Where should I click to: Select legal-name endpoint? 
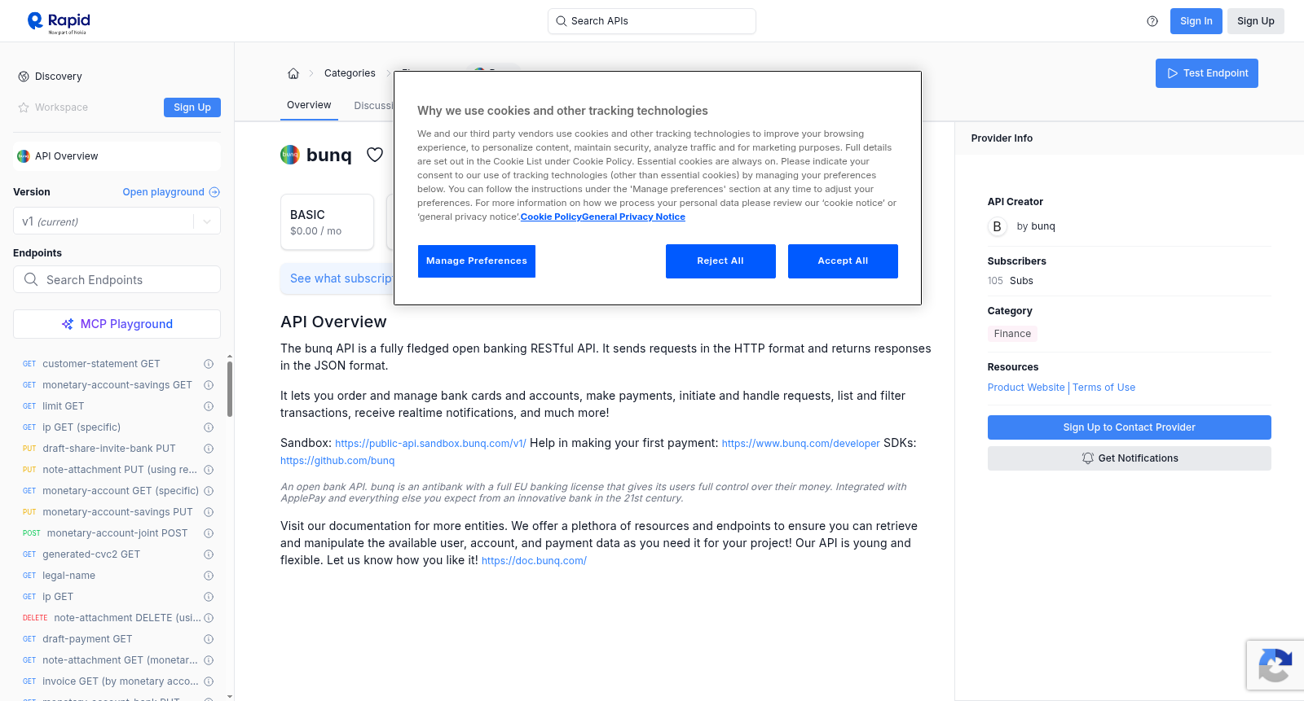[x=68, y=576]
